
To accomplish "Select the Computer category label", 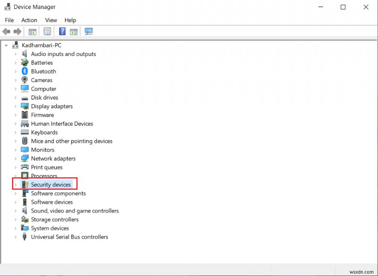I will 43,89.
